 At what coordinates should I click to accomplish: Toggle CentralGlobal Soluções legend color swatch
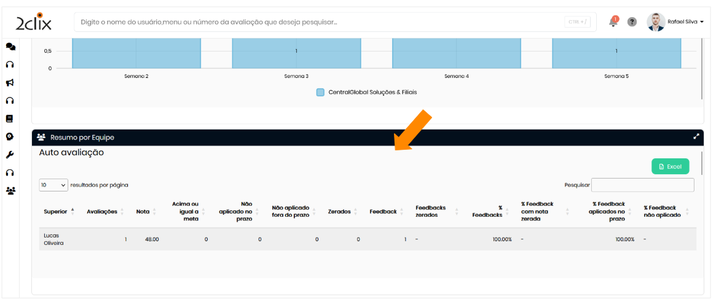[320, 93]
